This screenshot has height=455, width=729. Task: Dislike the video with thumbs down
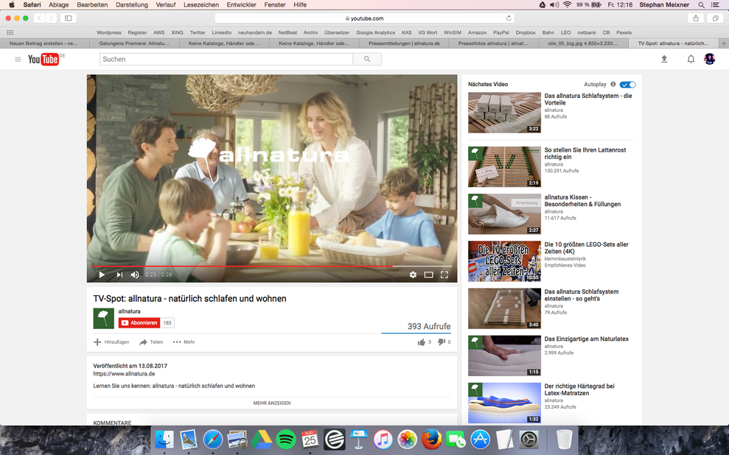[x=442, y=342]
